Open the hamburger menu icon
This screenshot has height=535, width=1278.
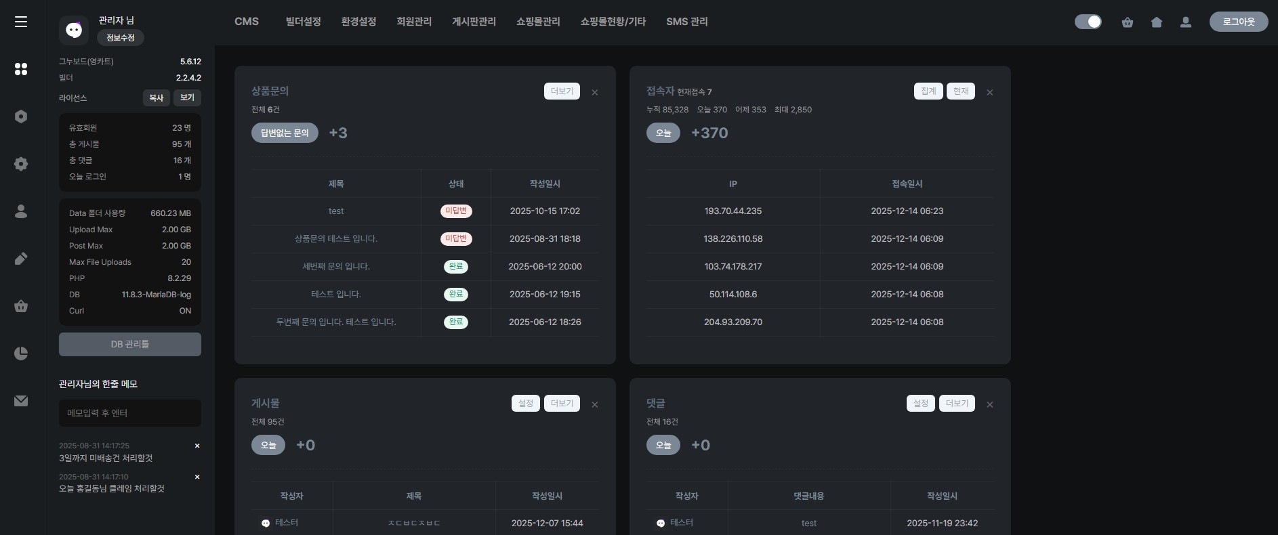pos(21,22)
